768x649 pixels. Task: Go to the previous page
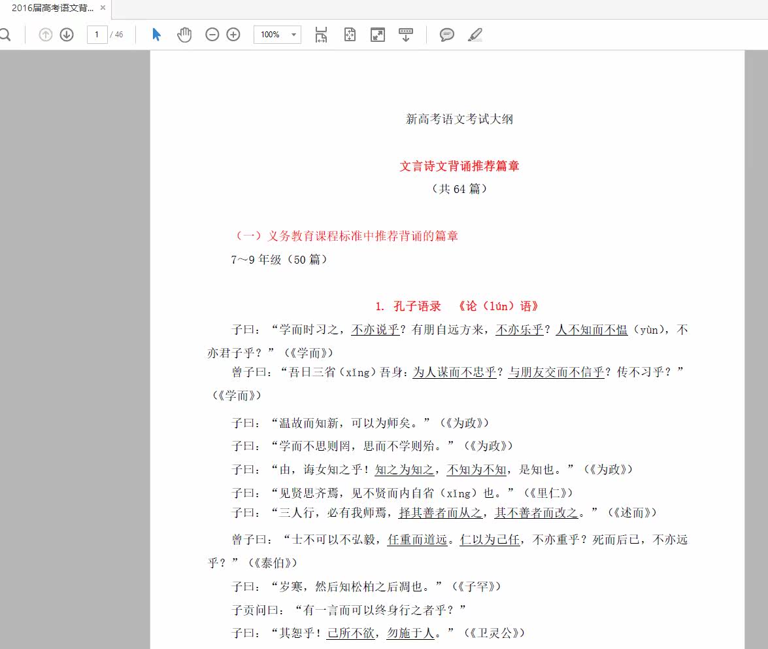[x=45, y=35]
